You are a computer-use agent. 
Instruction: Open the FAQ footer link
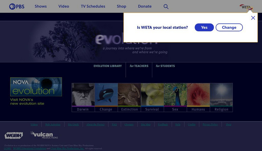(114, 124)
